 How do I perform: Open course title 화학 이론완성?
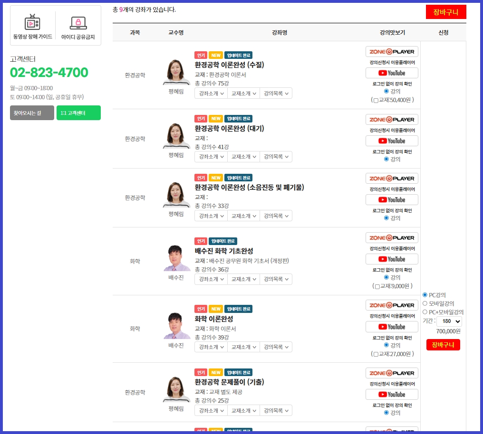point(214,319)
